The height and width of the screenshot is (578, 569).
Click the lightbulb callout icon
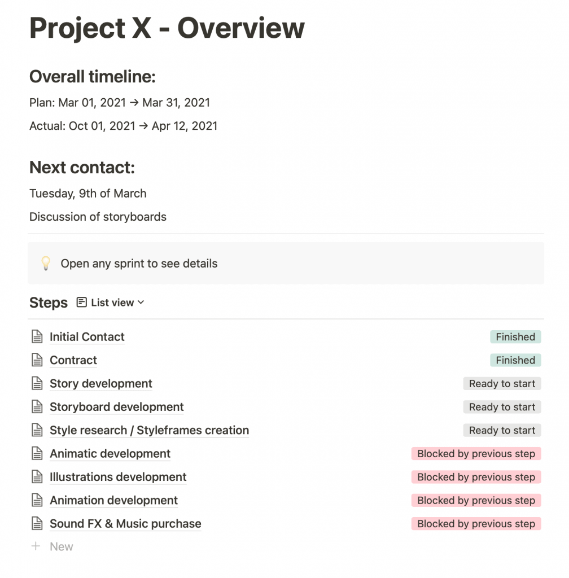click(x=46, y=263)
